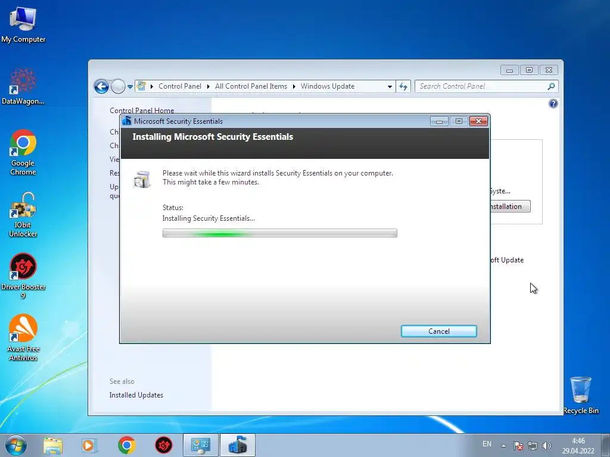Click the Show Desktop strip
This screenshot has width=610, height=457.
[x=606, y=445]
